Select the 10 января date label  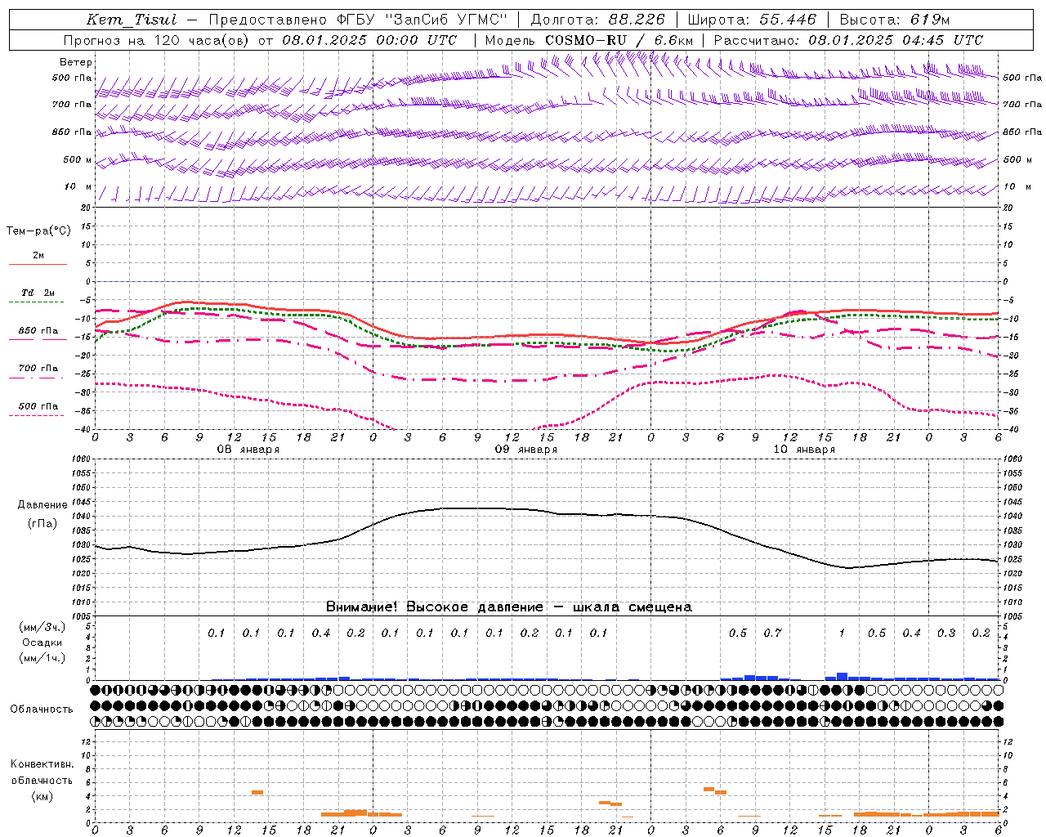tap(804, 450)
